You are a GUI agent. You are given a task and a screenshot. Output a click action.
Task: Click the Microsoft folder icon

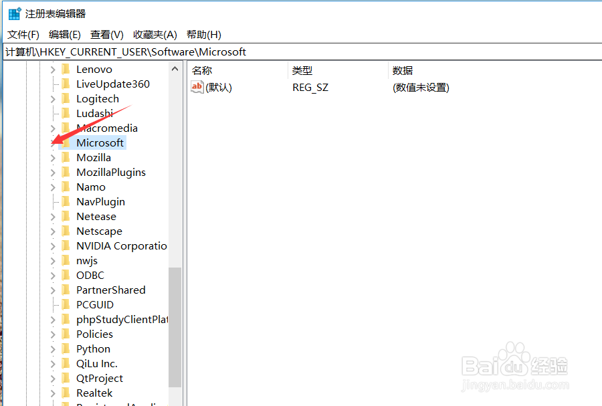point(66,142)
